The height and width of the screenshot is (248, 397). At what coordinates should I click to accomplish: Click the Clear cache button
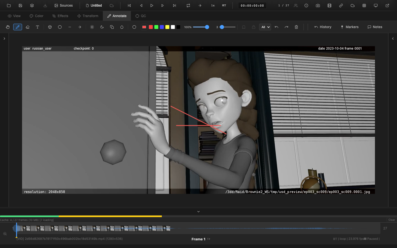point(391,220)
